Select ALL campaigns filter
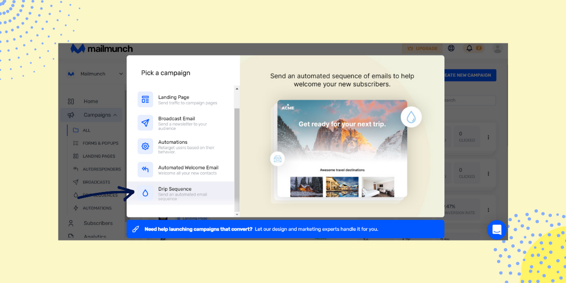The height and width of the screenshot is (283, 566). [86, 130]
